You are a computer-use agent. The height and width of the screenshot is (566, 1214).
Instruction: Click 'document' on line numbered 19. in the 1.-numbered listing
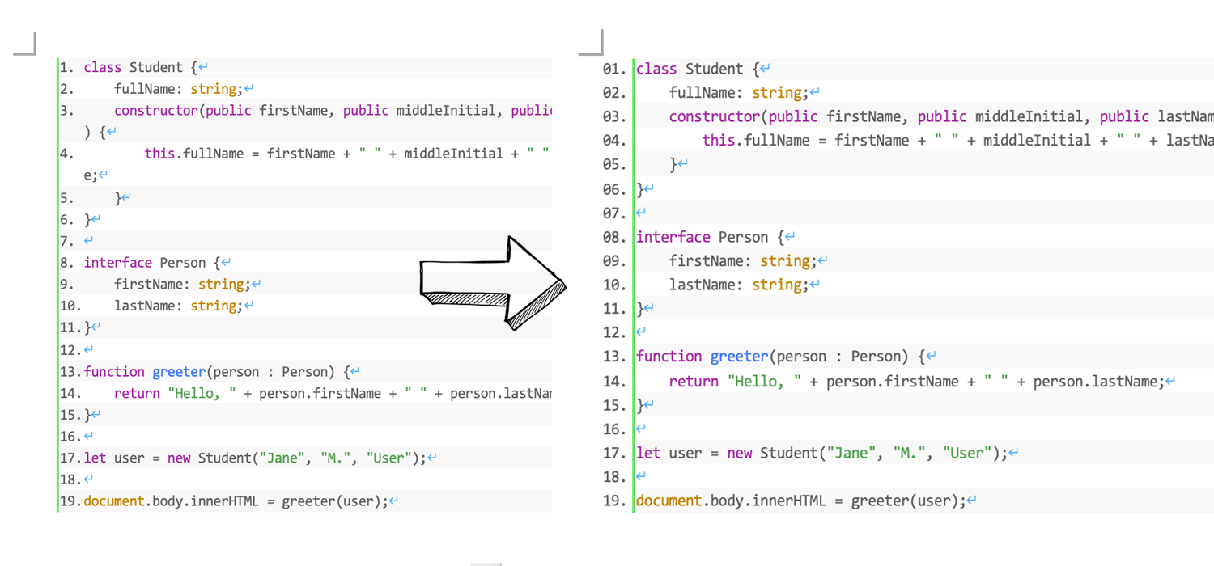coord(114,501)
